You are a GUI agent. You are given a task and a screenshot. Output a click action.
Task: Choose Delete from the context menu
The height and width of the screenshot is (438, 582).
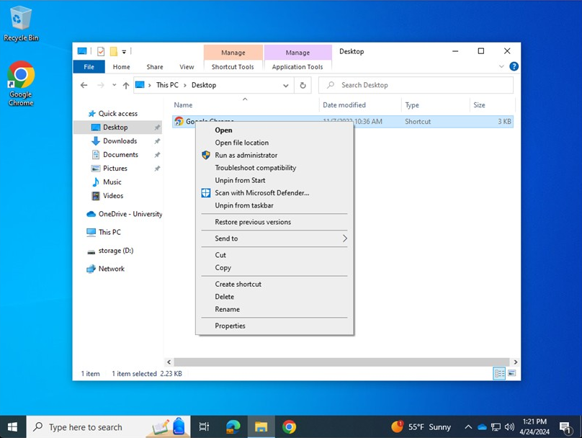pyautogui.click(x=274, y=297)
